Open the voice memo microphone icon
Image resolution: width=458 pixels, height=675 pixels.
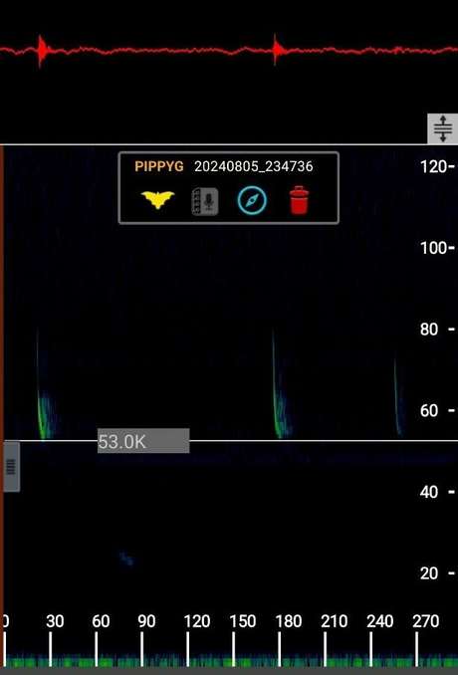pos(205,201)
